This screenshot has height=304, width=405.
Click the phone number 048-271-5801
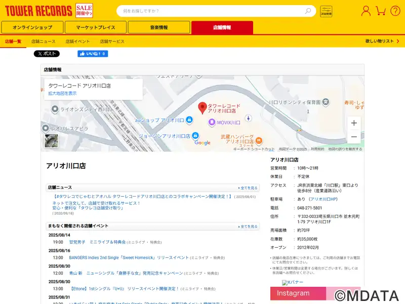(x=309, y=208)
